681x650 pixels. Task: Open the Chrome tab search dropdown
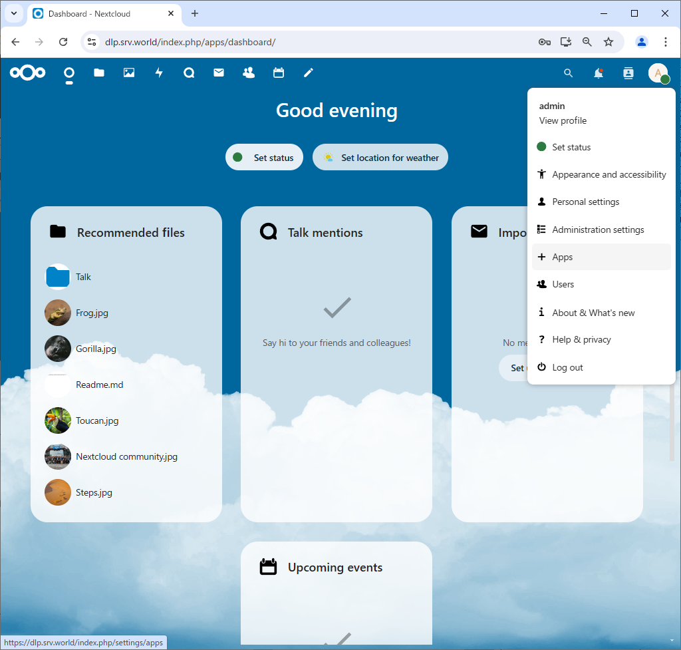point(13,13)
